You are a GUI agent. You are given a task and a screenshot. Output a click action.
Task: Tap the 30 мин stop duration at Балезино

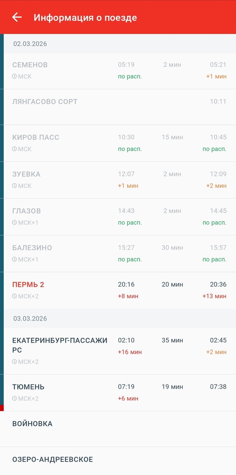172,248
